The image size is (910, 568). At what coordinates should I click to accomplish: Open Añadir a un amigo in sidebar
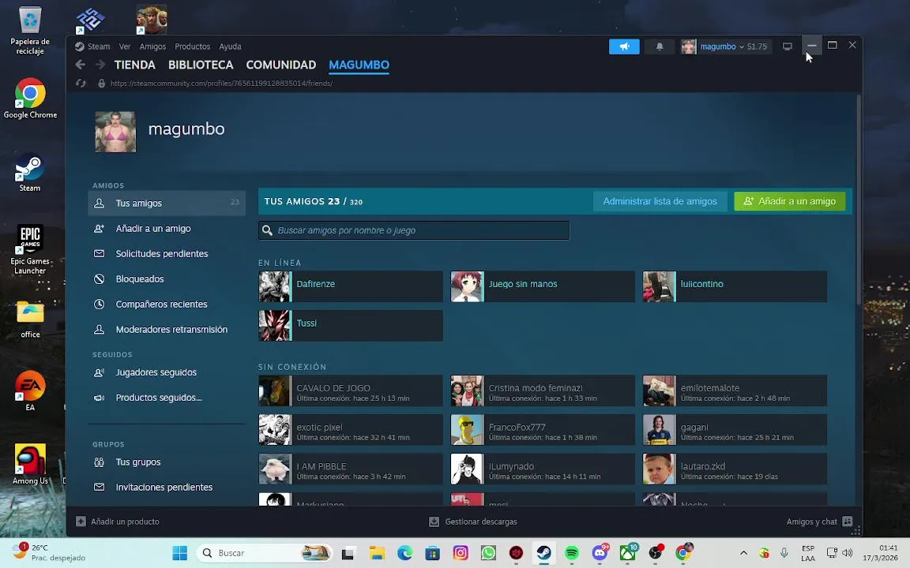click(167, 228)
